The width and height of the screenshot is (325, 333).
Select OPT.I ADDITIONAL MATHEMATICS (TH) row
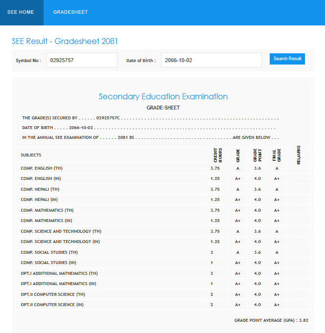(x=59, y=273)
